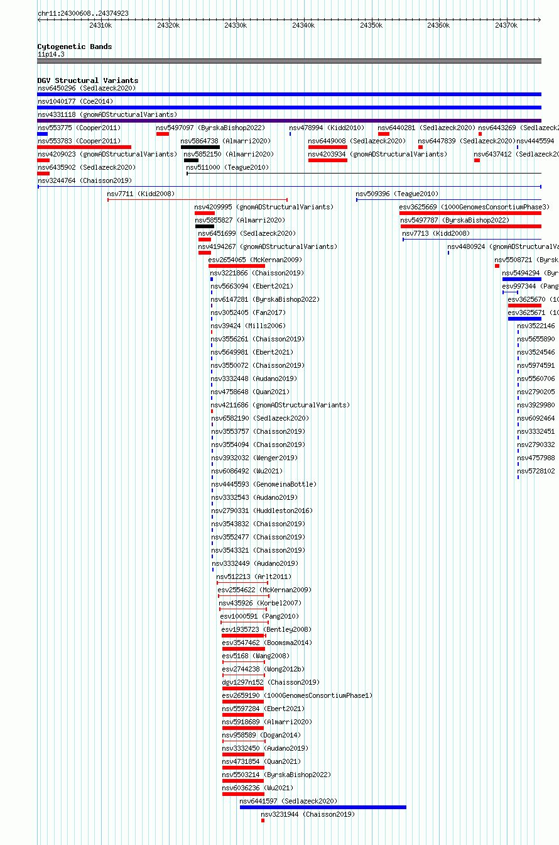559x845 pixels.
Task: Click the 11p14.3 cytogenetic band bar
Action: click(289, 61)
